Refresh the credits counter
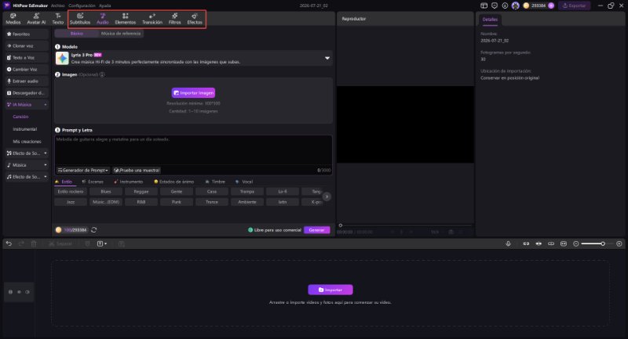The height and width of the screenshot is (339, 628). (93, 230)
